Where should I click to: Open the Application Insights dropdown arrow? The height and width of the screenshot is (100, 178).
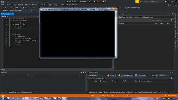(x=140, y=7)
